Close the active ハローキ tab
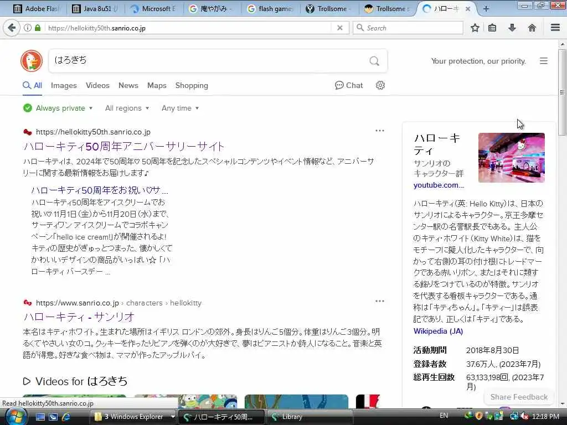This screenshot has width=567, height=425. pyautogui.click(x=467, y=9)
